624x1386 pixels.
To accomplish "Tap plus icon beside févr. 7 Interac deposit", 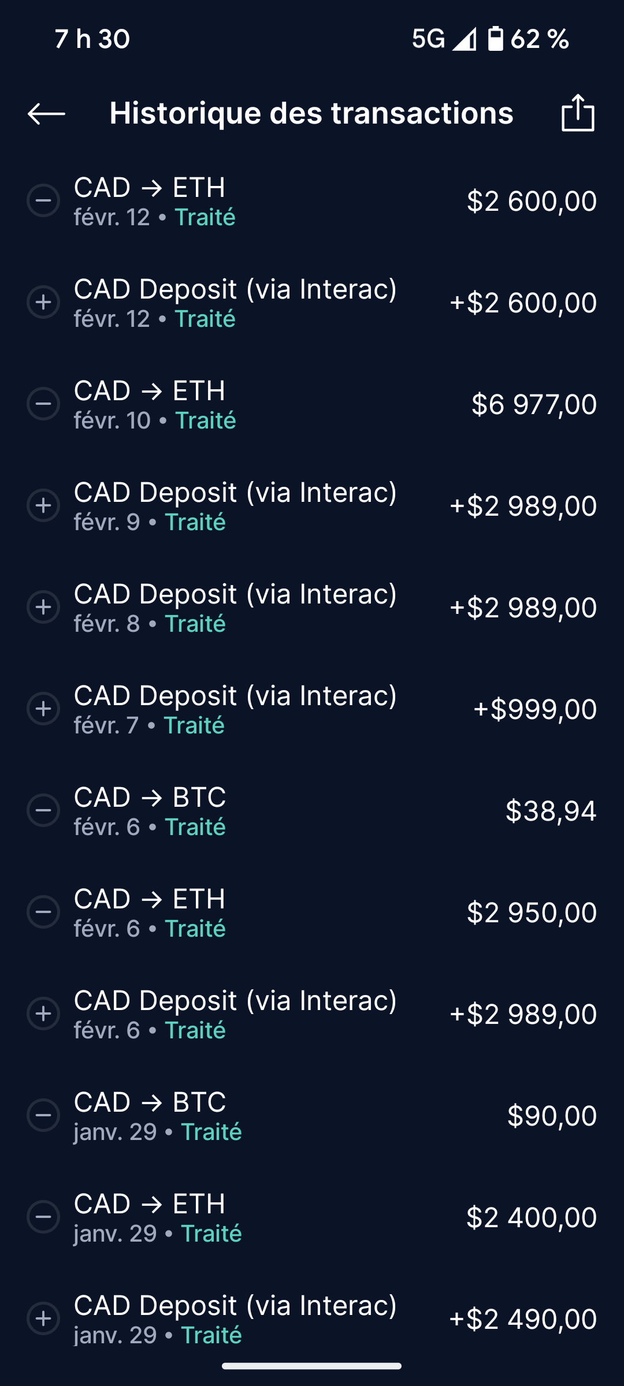I will tap(43, 709).
